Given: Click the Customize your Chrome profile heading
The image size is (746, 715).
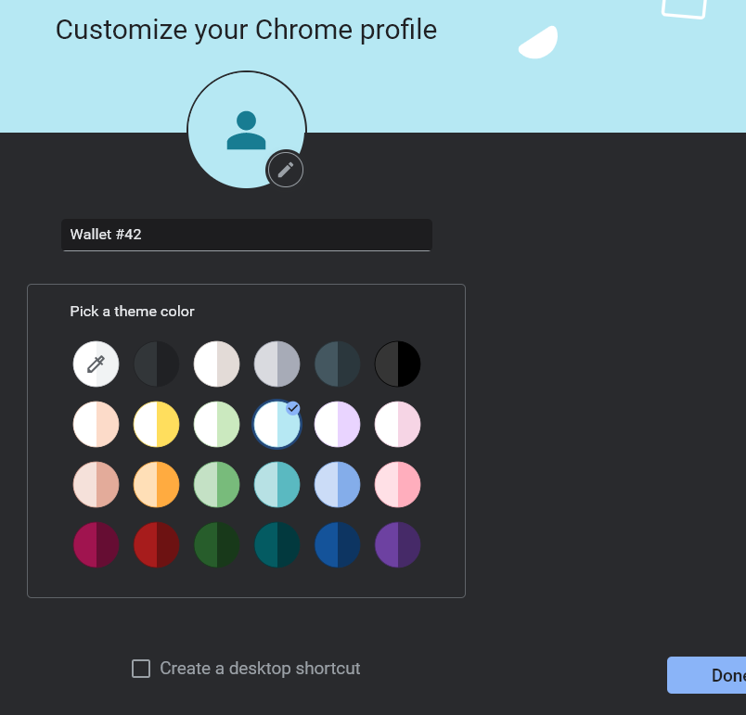Looking at the screenshot, I should (x=246, y=30).
